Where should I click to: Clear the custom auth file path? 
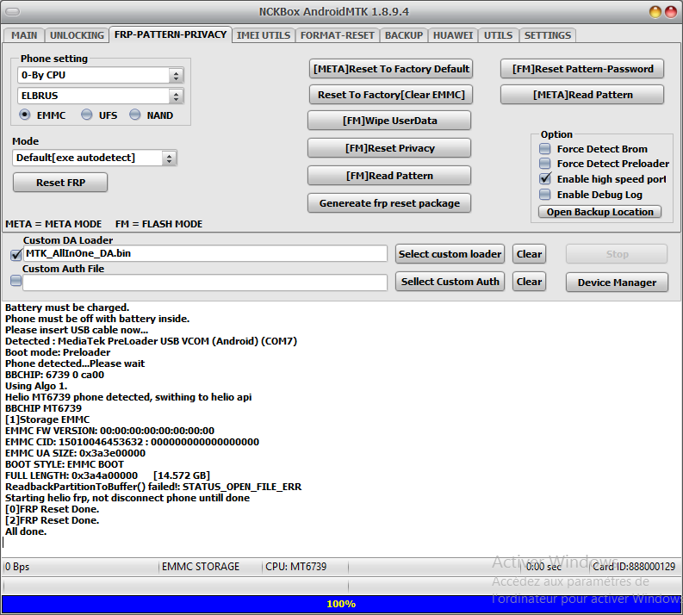point(529,282)
